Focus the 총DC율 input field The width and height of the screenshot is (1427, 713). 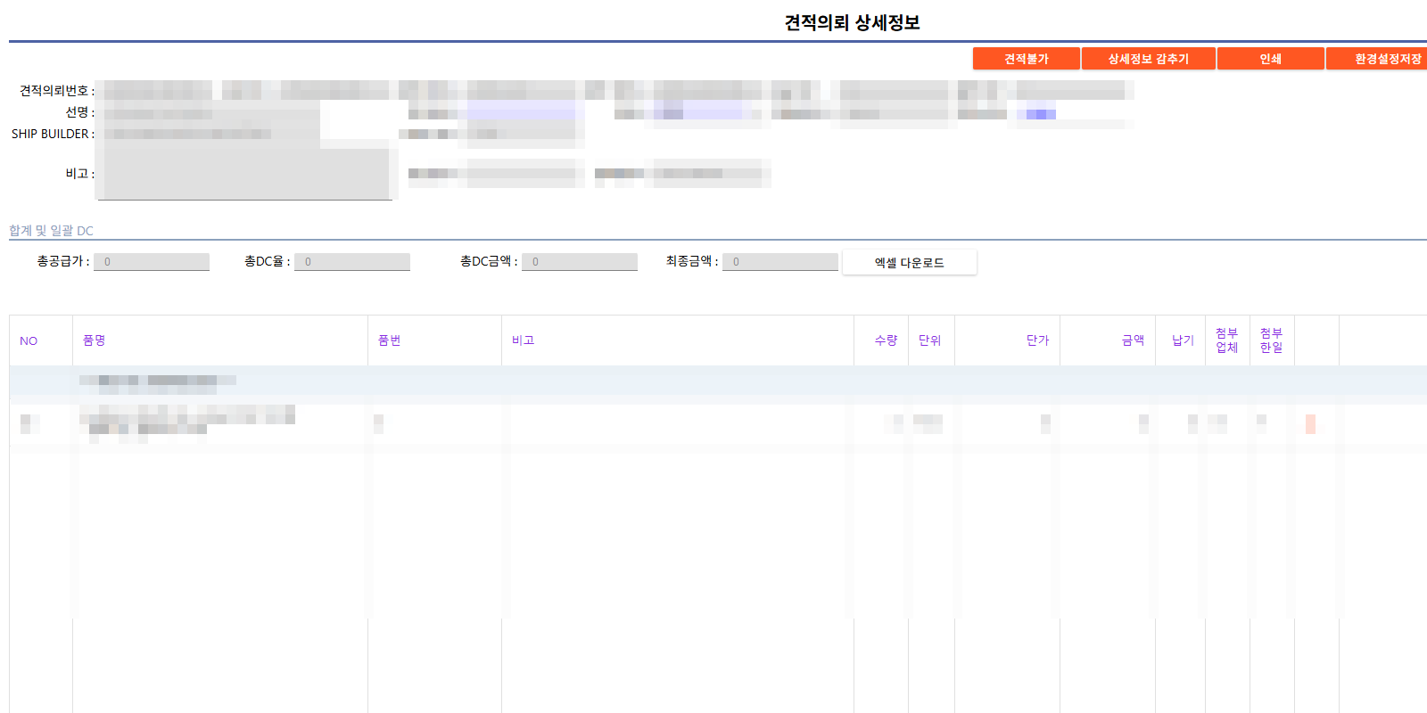tap(352, 262)
